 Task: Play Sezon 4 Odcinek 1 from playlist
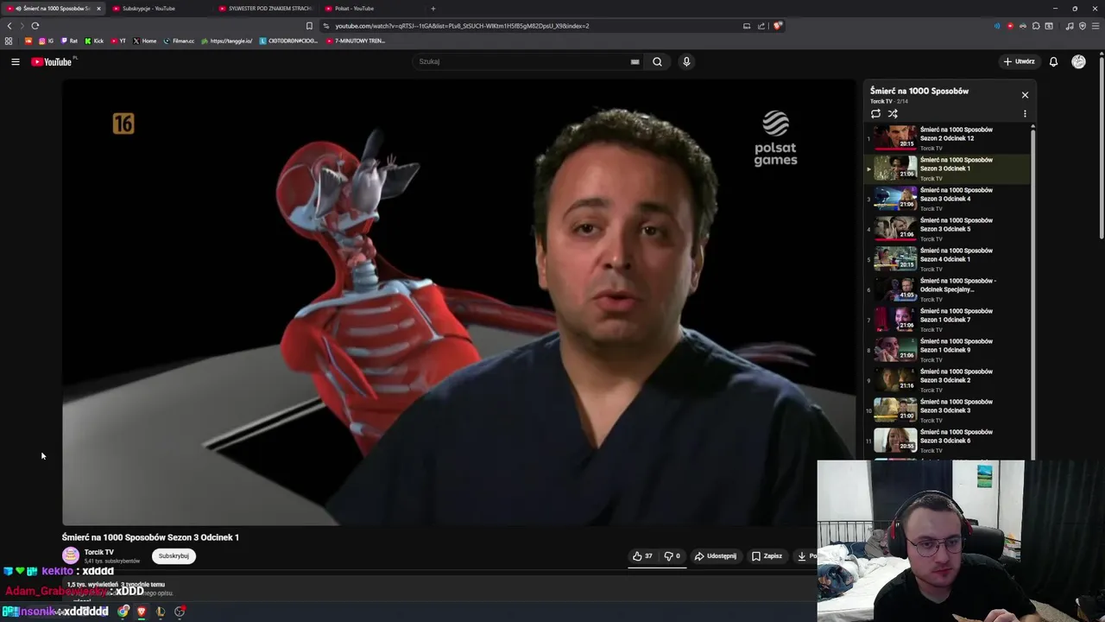click(947, 259)
